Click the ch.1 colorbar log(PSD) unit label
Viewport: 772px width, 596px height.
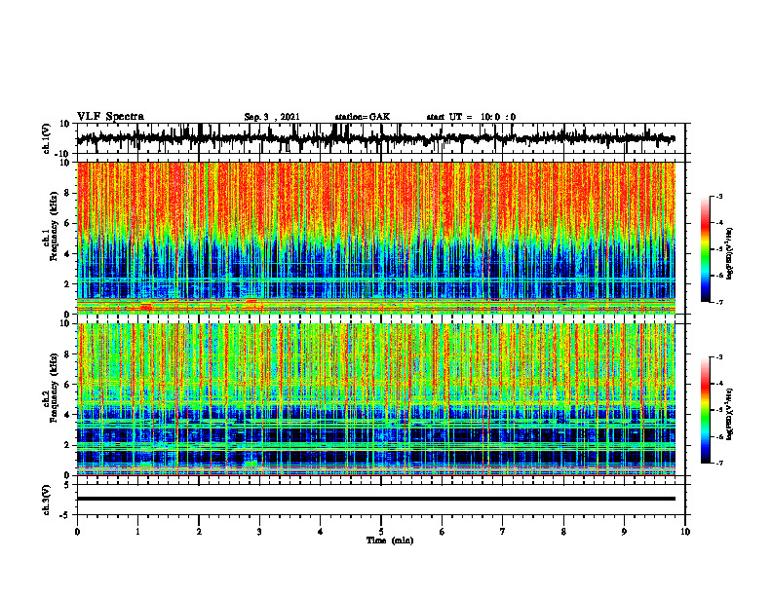(x=730, y=254)
